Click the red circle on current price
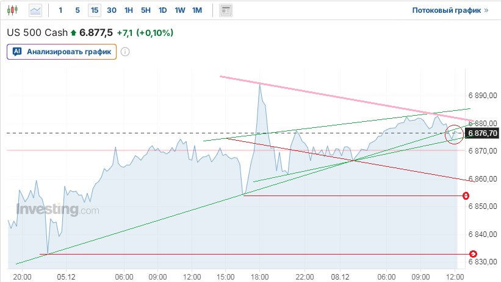Image resolution: width=501 pixels, height=282 pixels. pyautogui.click(x=454, y=134)
